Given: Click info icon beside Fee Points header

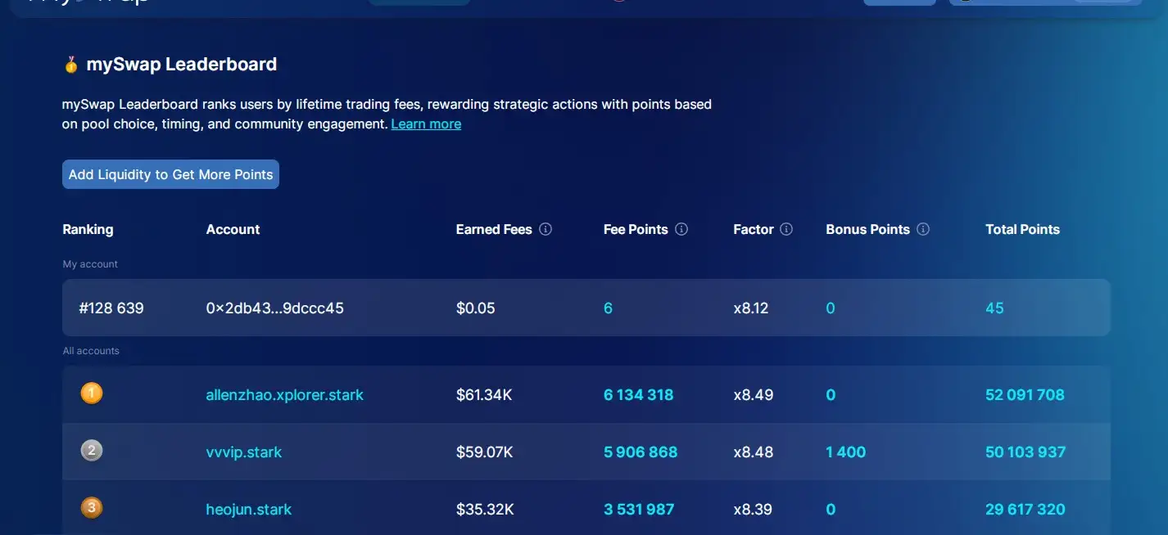Looking at the screenshot, I should 681,229.
